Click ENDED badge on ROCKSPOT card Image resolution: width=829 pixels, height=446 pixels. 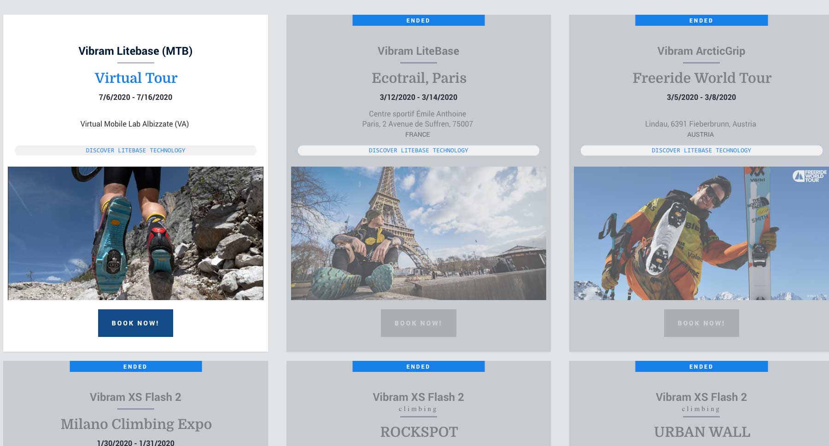(x=418, y=366)
